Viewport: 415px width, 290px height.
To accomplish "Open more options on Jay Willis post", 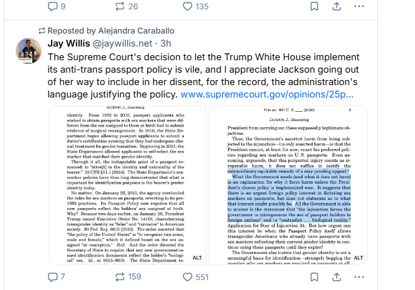I will [x=359, y=277].
